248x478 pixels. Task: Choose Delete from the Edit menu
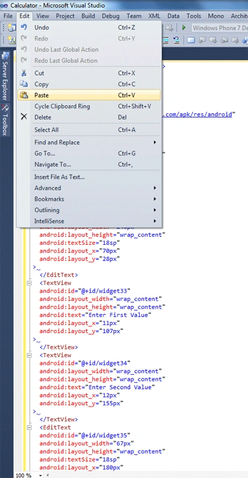coord(89,117)
